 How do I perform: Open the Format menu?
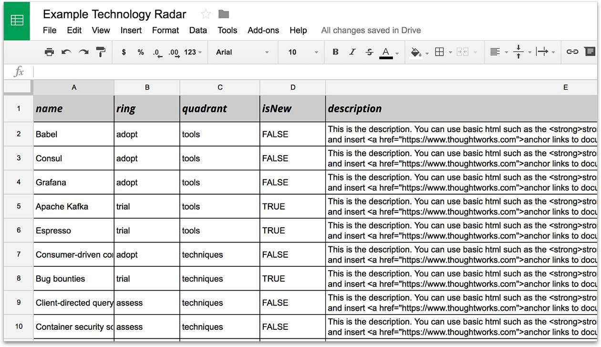[166, 30]
